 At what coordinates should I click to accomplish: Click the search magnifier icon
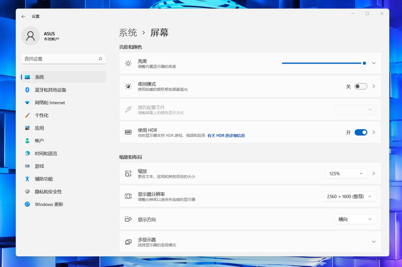[100, 59]
